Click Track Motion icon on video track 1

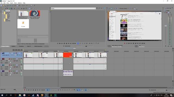point(12,53)
